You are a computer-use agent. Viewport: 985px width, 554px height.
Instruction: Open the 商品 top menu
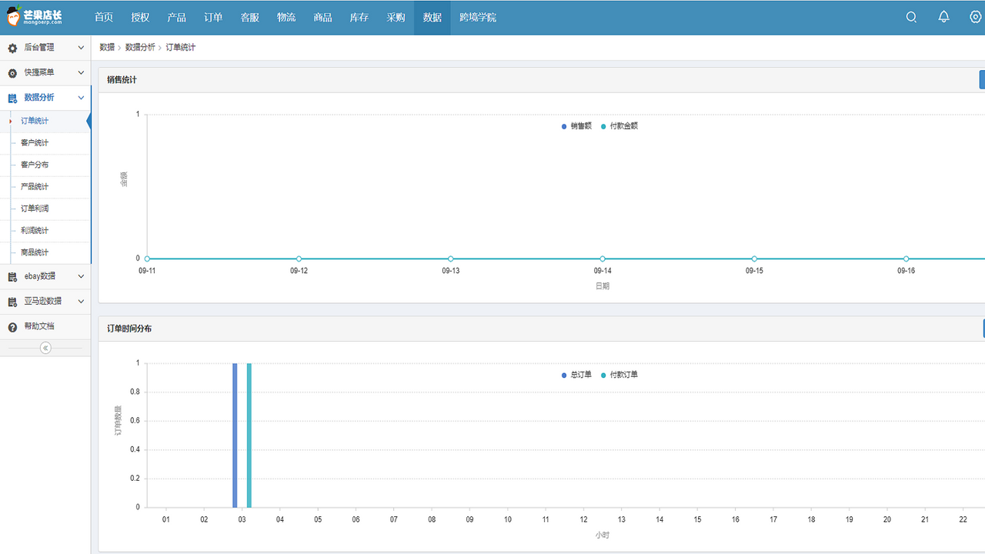(x=322, y=17)
